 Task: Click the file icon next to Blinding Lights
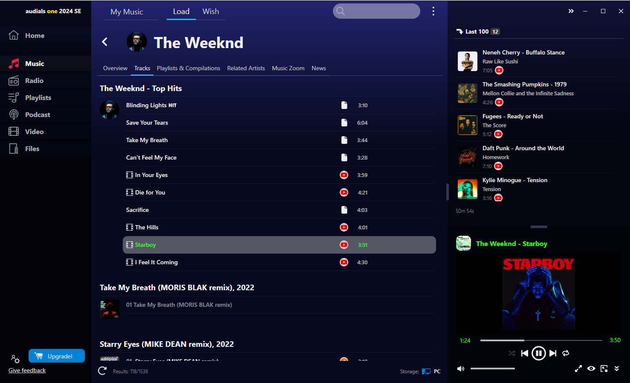coord(344,105)
